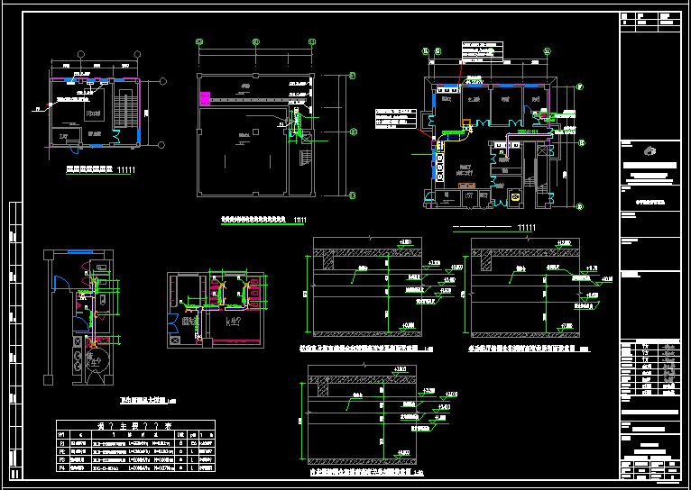Select the staircase symbol in the top-left plan
The image size is (691, 490).
click(x=126, y=104)
